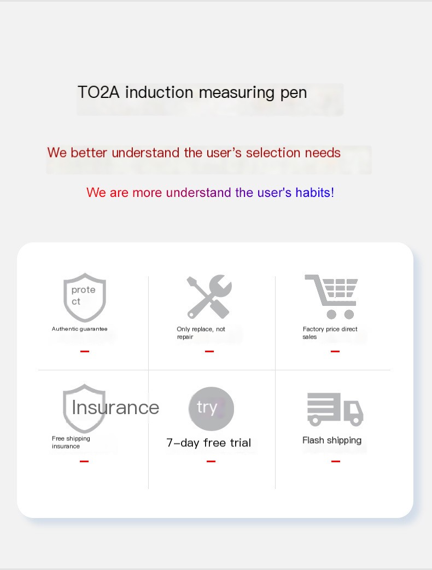This screenshot has width=432, height=570.
Task: Click the protect shield icon
Action: tap(85, 298)
